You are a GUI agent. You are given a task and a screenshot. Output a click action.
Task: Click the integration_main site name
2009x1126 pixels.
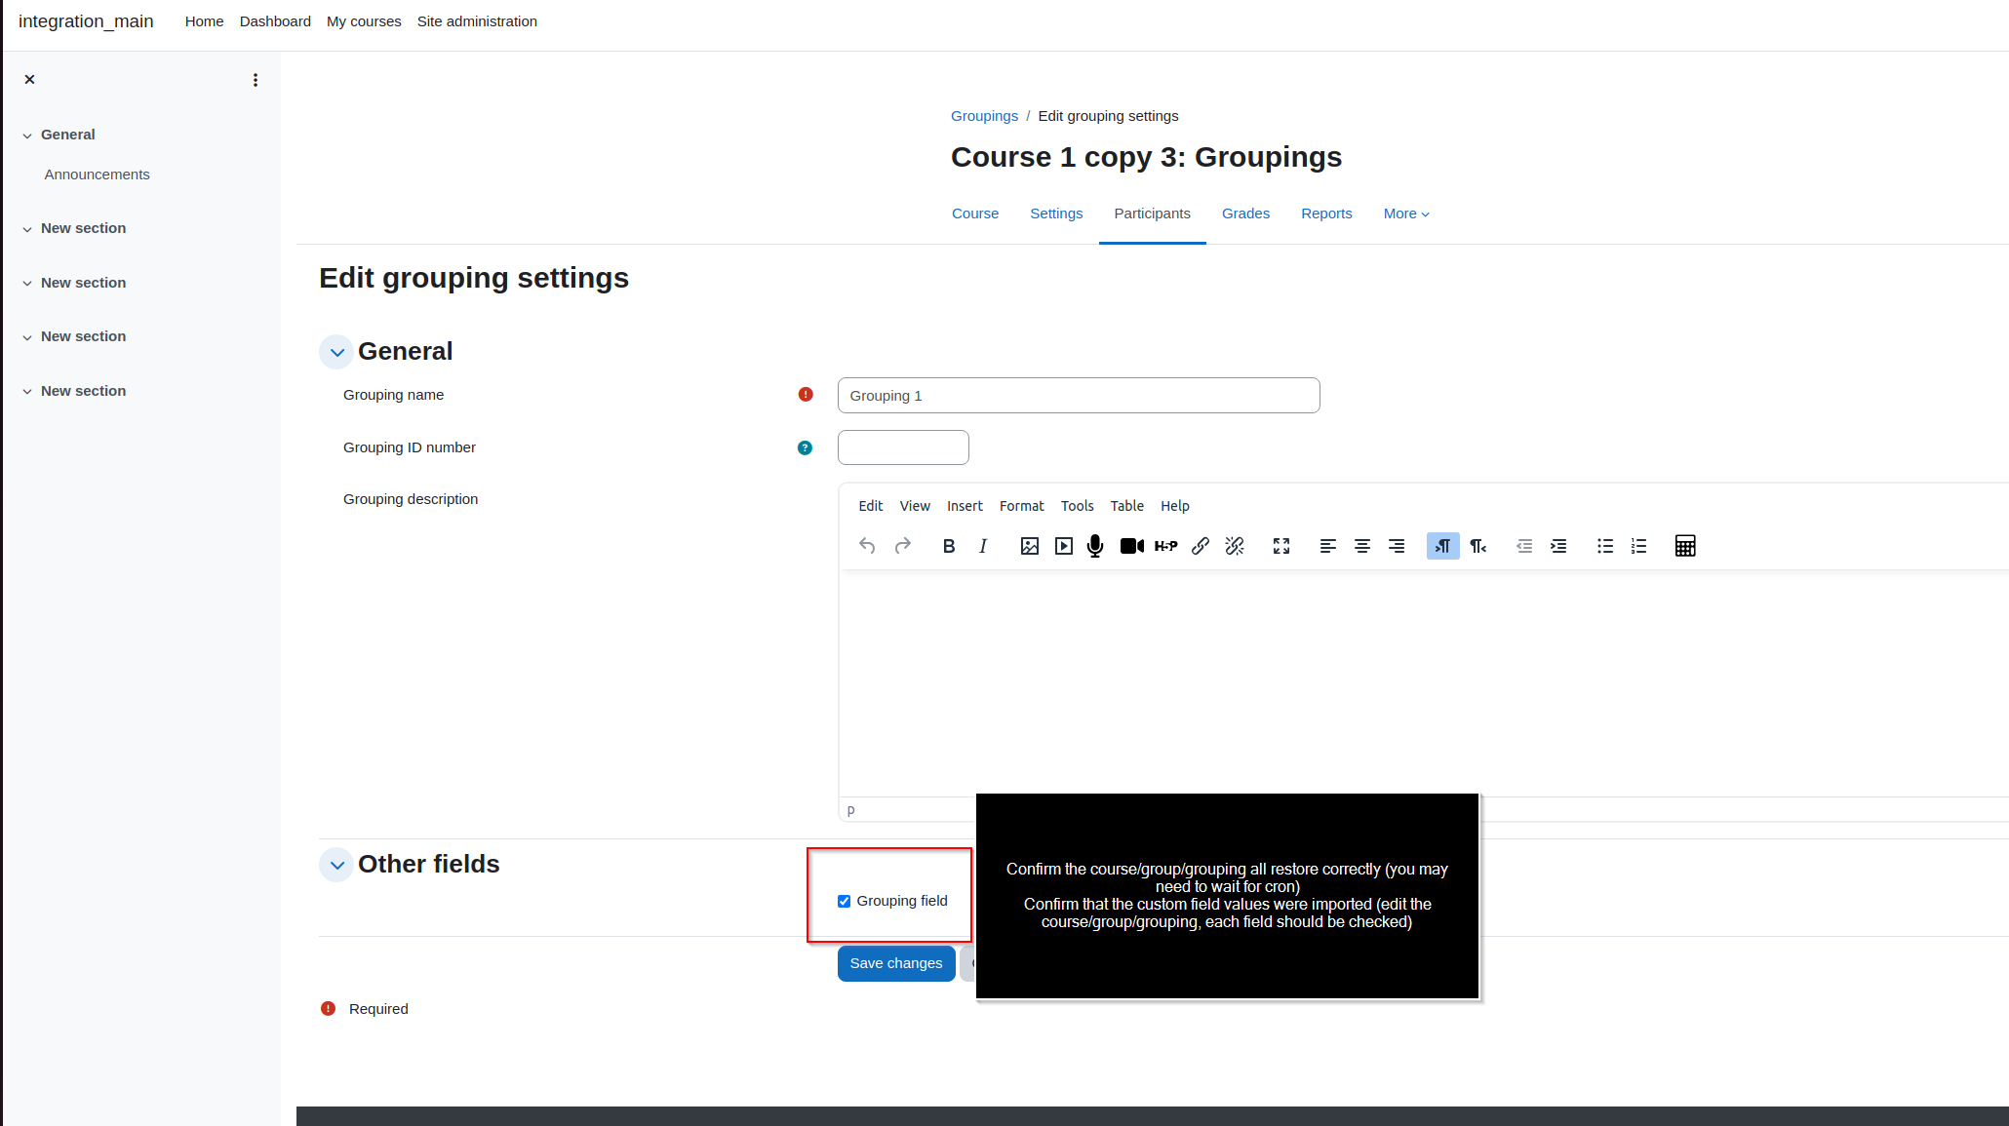(86, 21)
